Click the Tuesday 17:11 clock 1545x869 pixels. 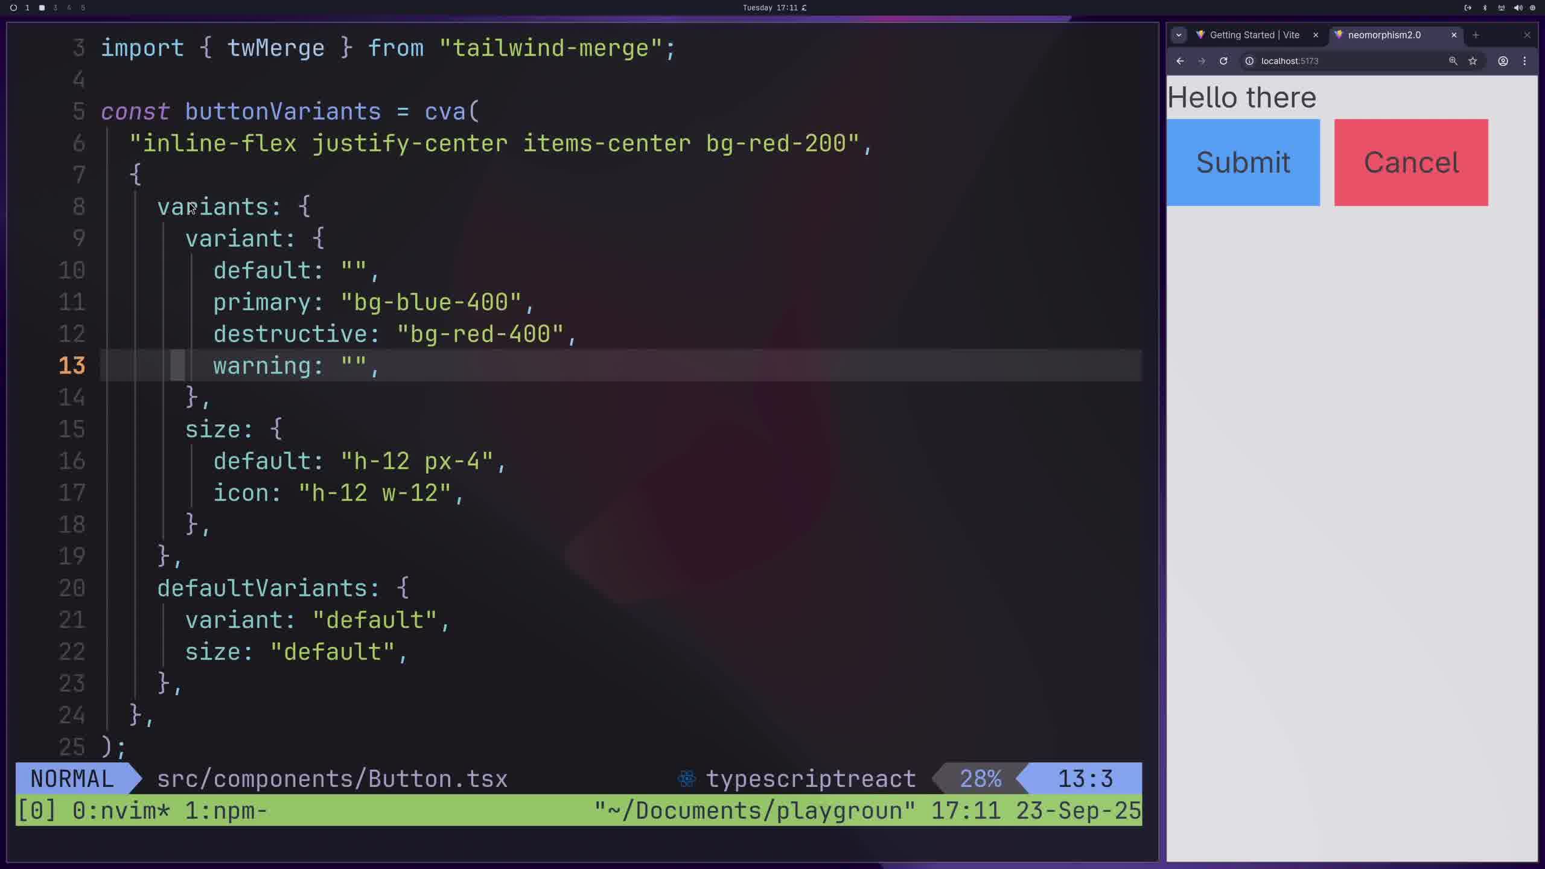click(x=770, y=8)
